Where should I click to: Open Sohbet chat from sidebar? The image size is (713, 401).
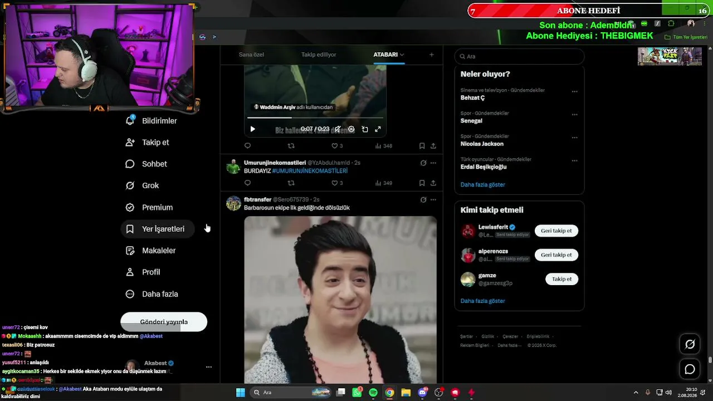[x=146, y=164]
